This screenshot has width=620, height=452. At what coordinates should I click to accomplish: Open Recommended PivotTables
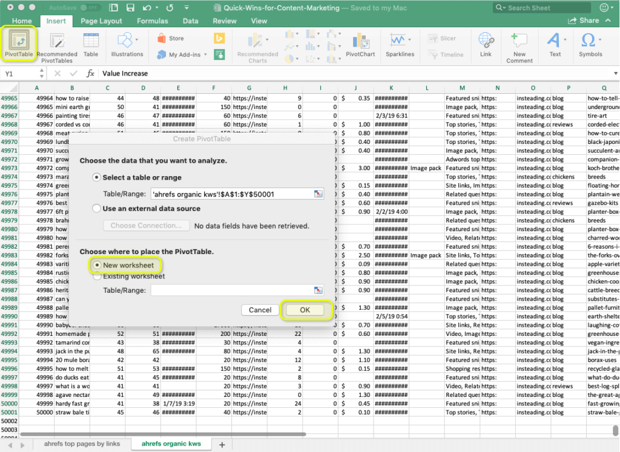(x=57, y=47)
